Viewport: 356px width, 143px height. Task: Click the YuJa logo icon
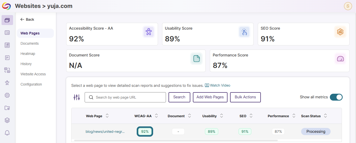(7, 6)
